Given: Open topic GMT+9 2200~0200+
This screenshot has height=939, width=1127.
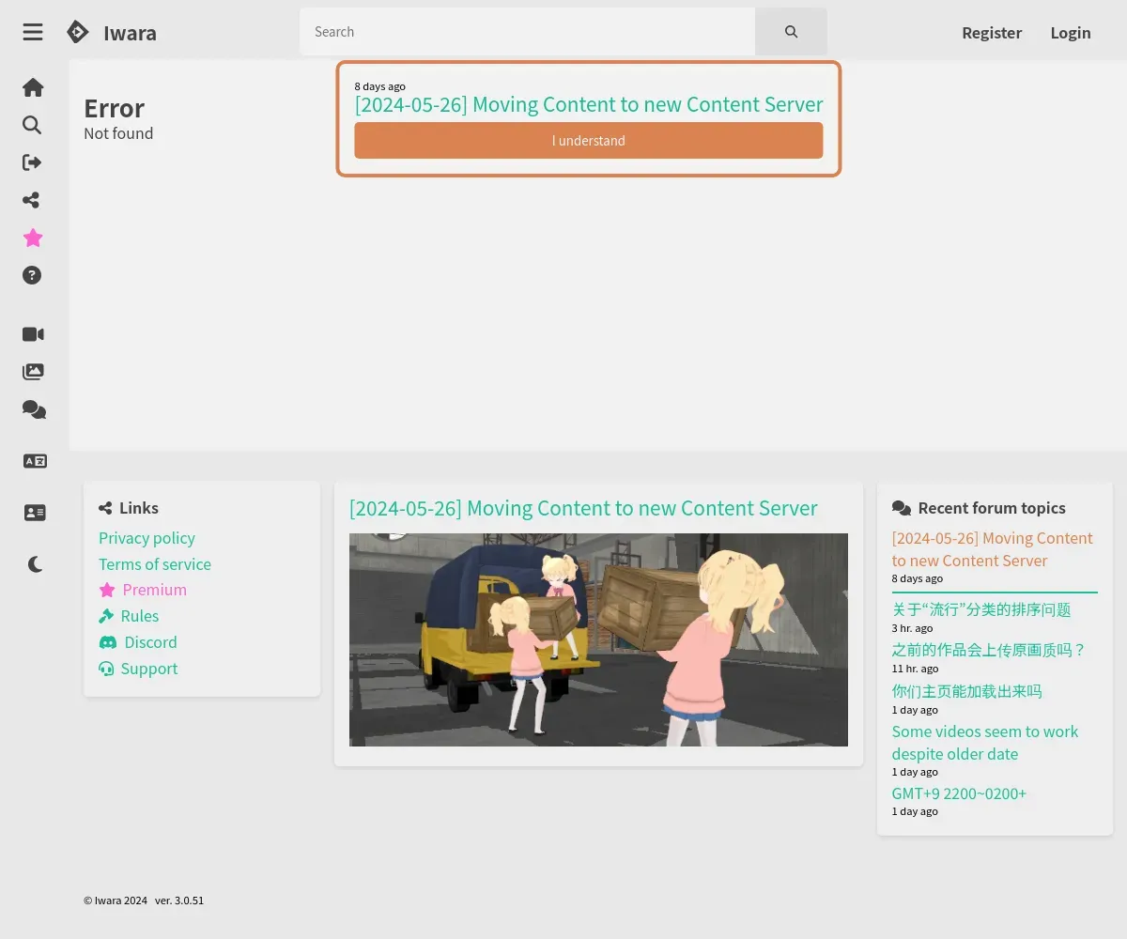Looking at the screenshot, I should pyautogui.click(x=959, y=793).
